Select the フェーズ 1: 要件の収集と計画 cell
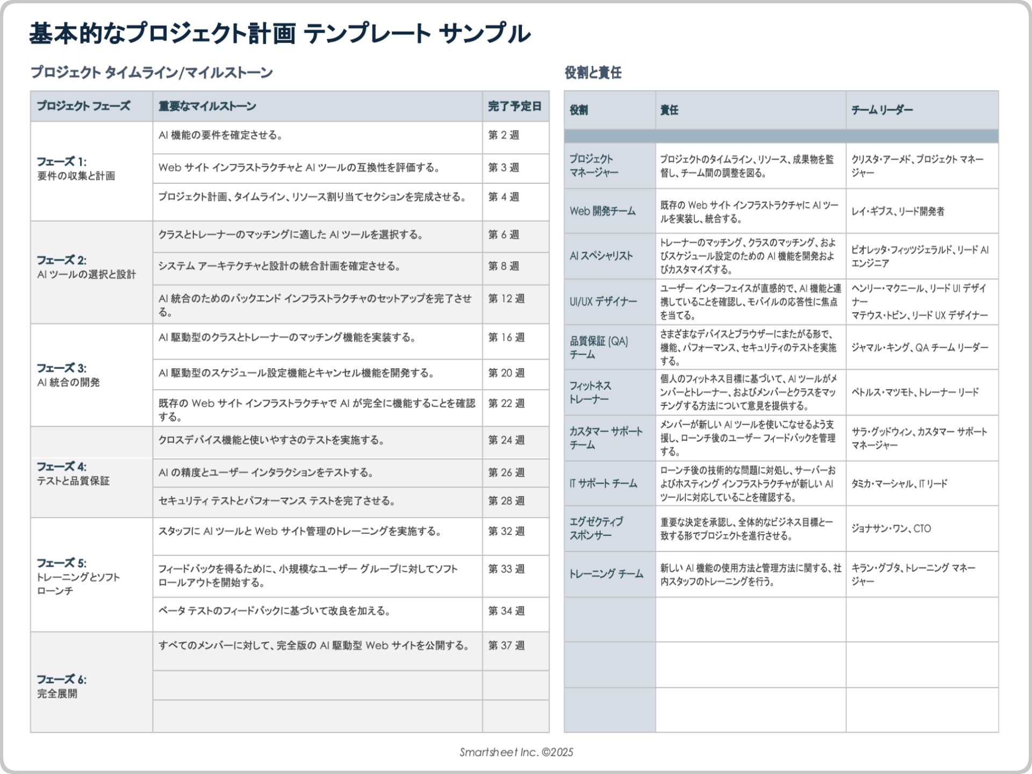Viewport: 1032px width, 774px height. (91, 171)
